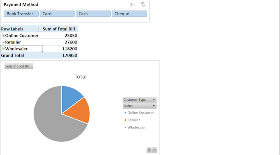The height and width of the screenshot is (155, 280).
Task: Select Cheque slicer button
Action: (x=129, y=14)
